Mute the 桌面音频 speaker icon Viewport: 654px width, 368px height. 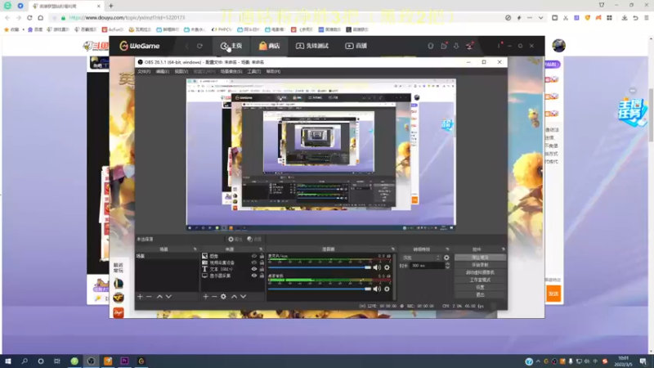377,289
